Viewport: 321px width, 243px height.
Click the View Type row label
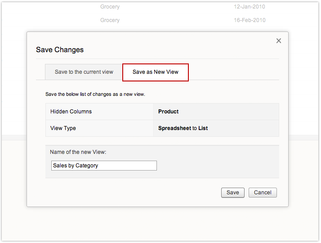(x=63, y=128)
